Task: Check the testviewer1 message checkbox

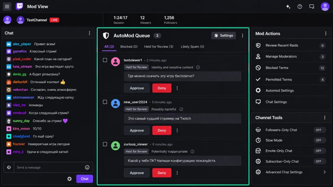Action: click(x=105, y=60)
